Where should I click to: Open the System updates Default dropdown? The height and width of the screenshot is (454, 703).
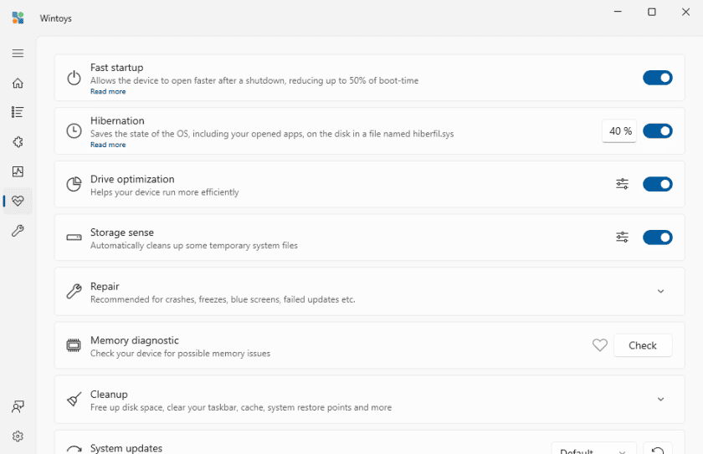(x=593, y=450)
